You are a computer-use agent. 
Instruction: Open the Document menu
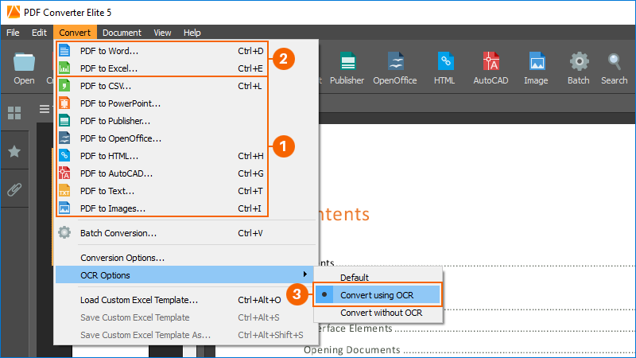122,33
